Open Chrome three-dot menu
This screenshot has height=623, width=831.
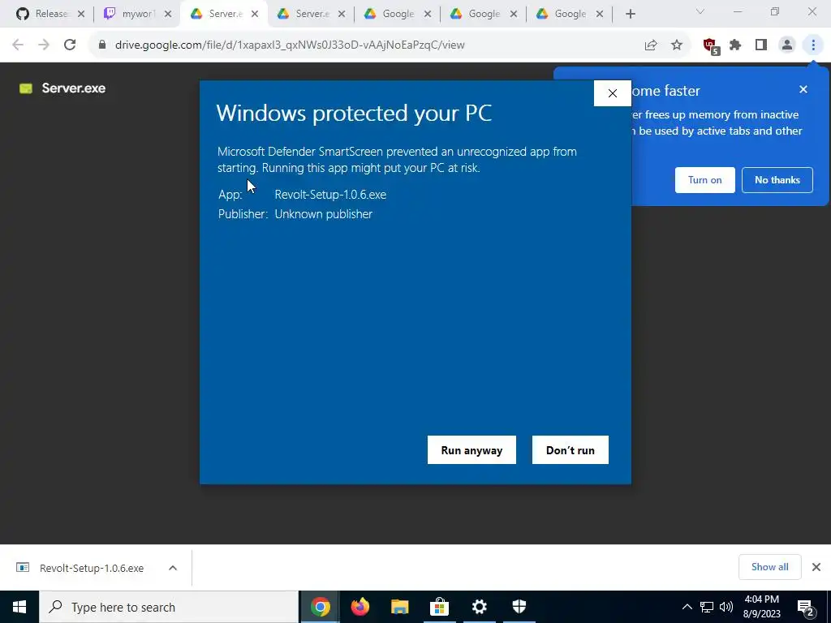tap(813, 45)
